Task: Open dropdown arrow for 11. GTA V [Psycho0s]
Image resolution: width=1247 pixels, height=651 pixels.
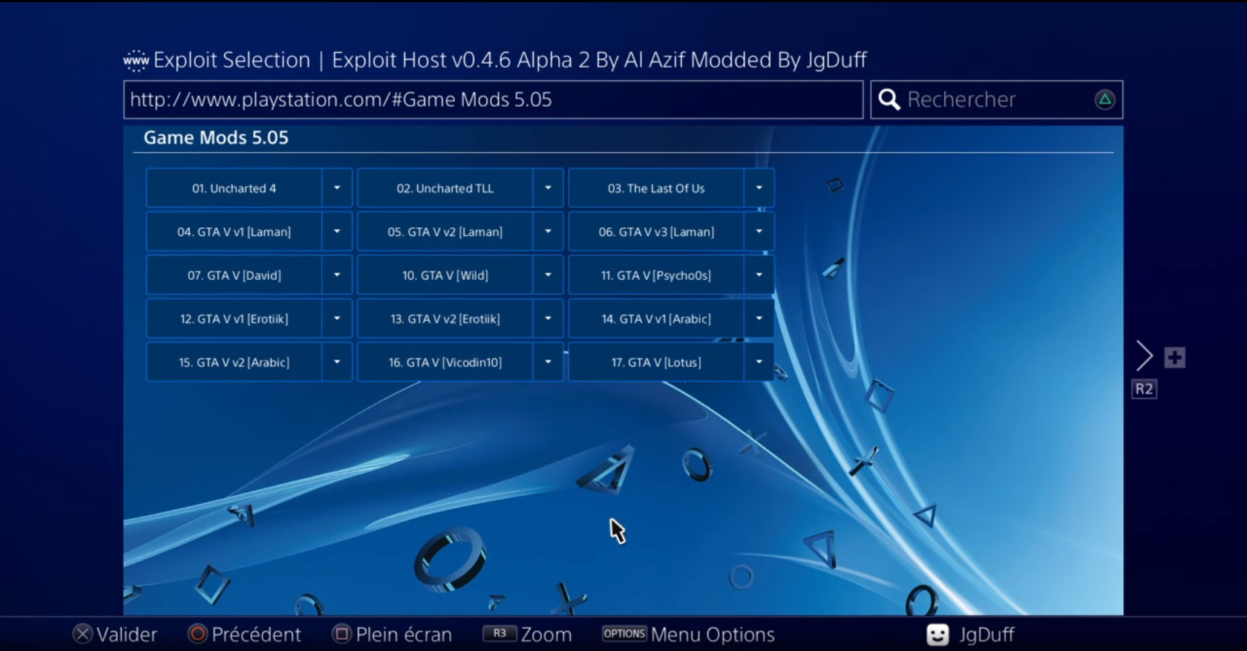Action: (x=759, y=275)
